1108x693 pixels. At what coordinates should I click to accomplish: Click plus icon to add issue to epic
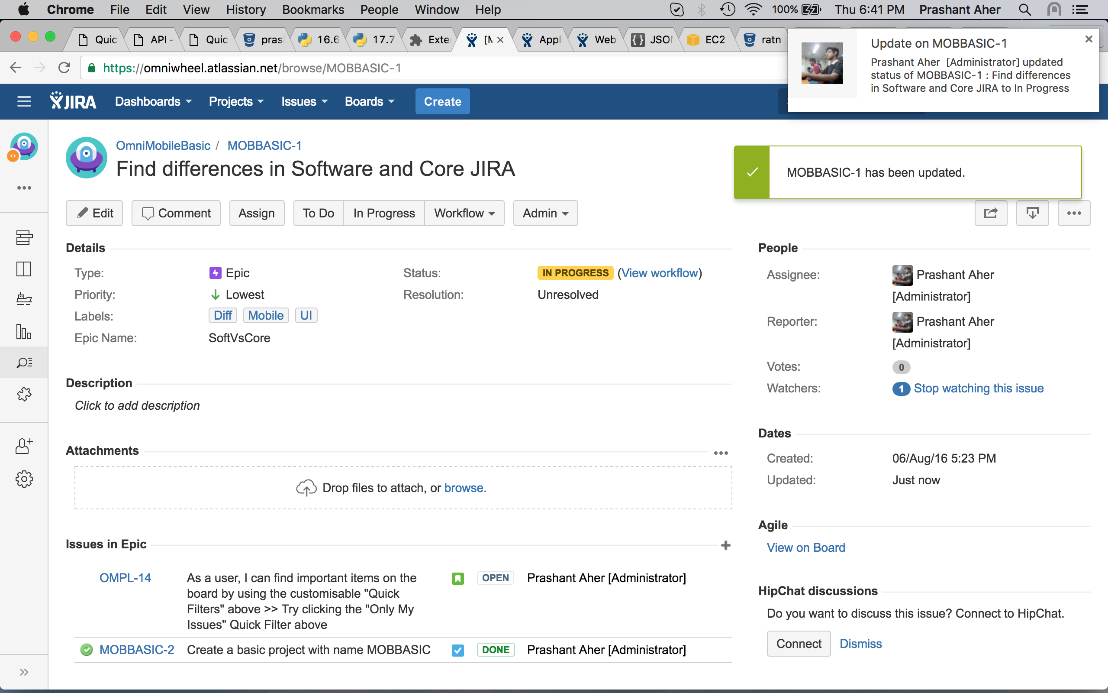click(725, 545)
